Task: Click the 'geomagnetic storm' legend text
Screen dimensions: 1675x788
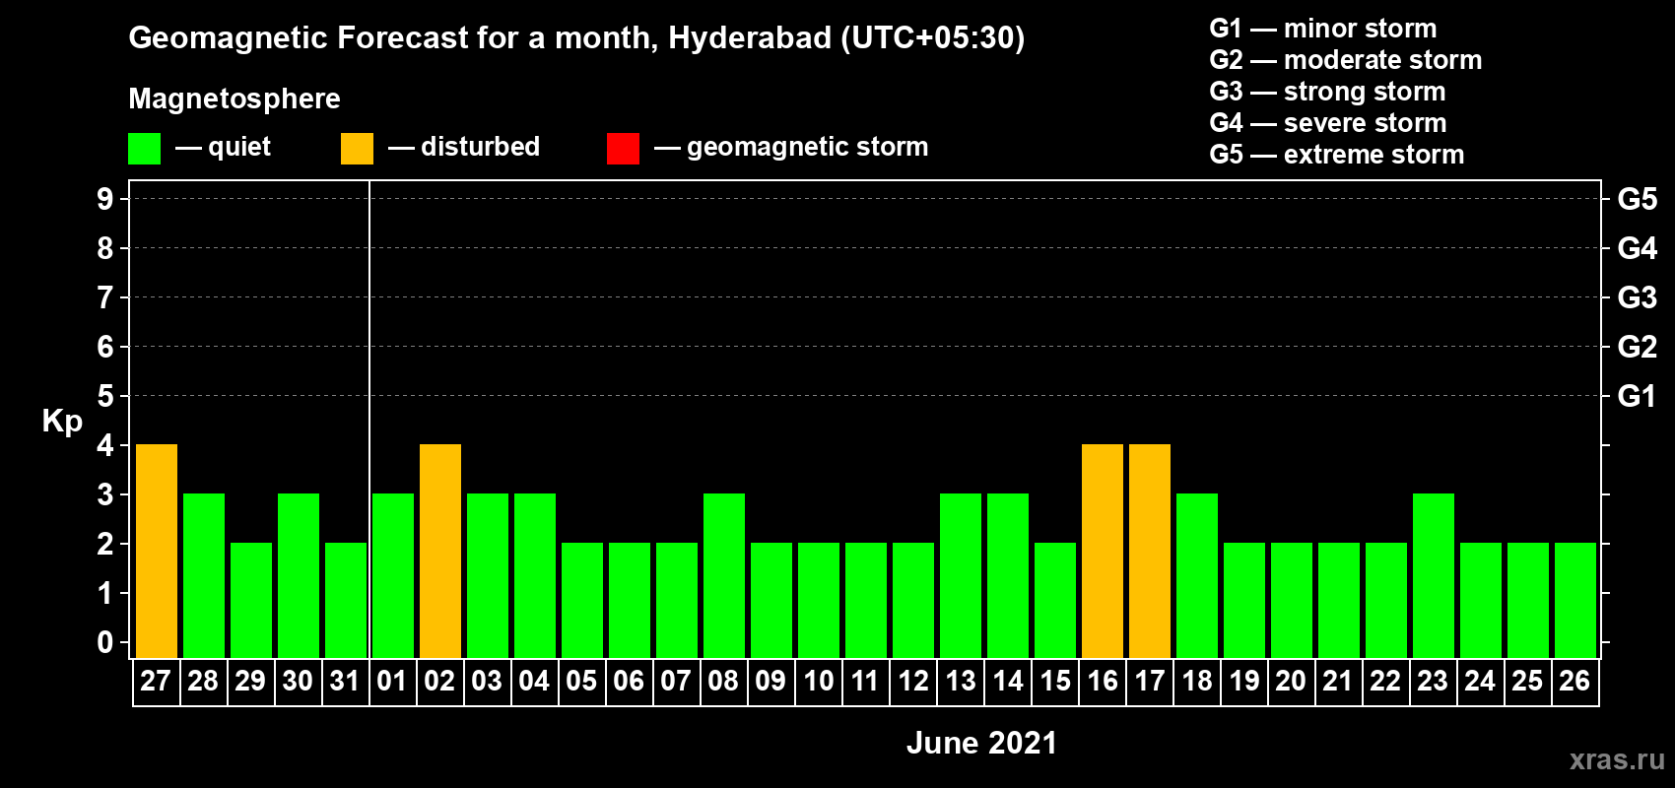Action: tap(808, 148)
